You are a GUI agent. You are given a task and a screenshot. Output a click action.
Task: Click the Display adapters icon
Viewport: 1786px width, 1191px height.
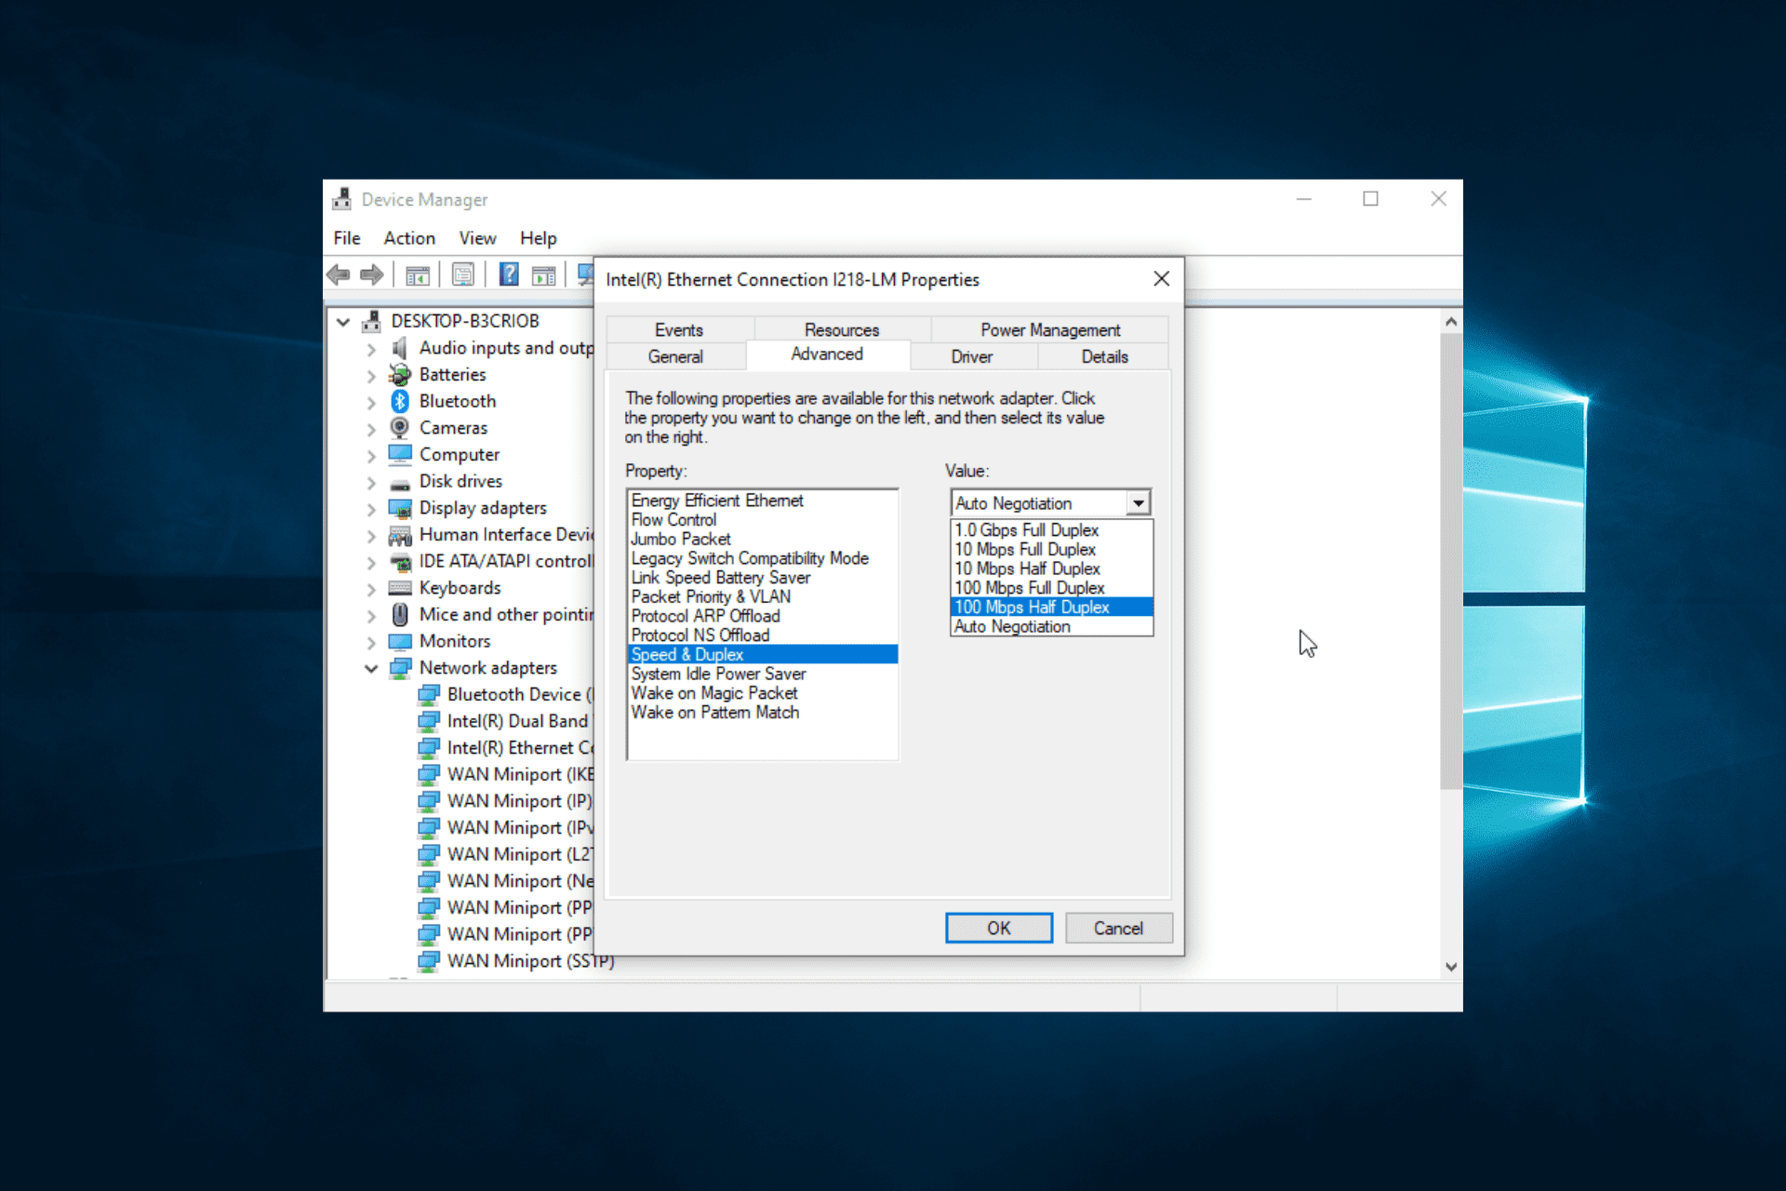click(400, 508)
